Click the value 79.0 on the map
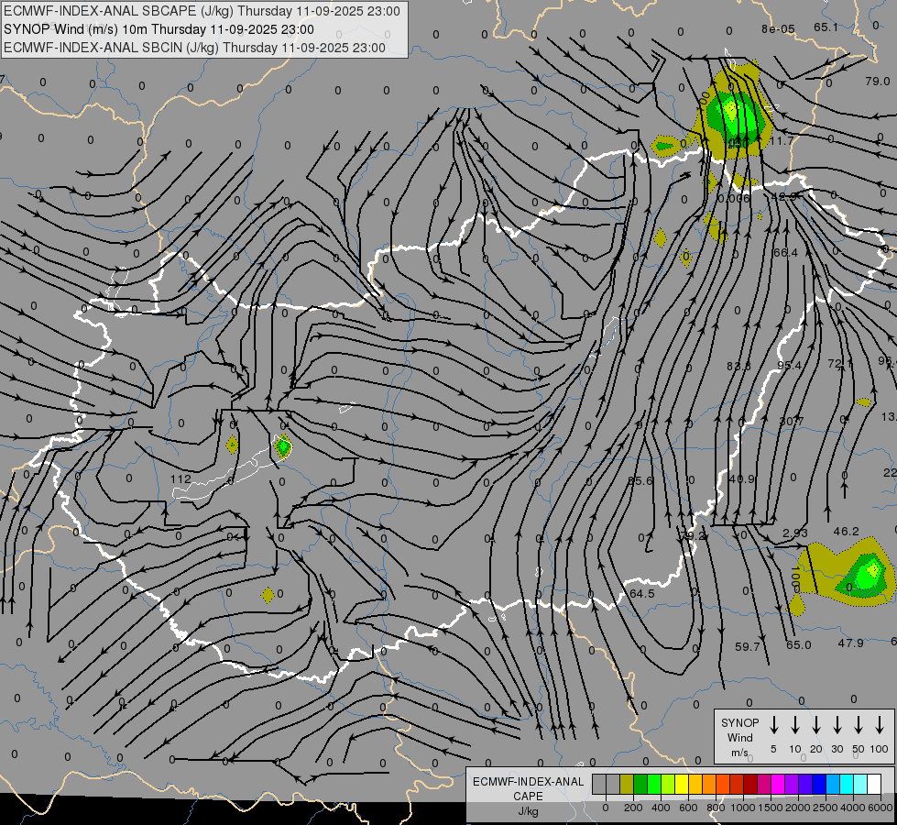Screen dimensions: 897x825 (877, 82)
